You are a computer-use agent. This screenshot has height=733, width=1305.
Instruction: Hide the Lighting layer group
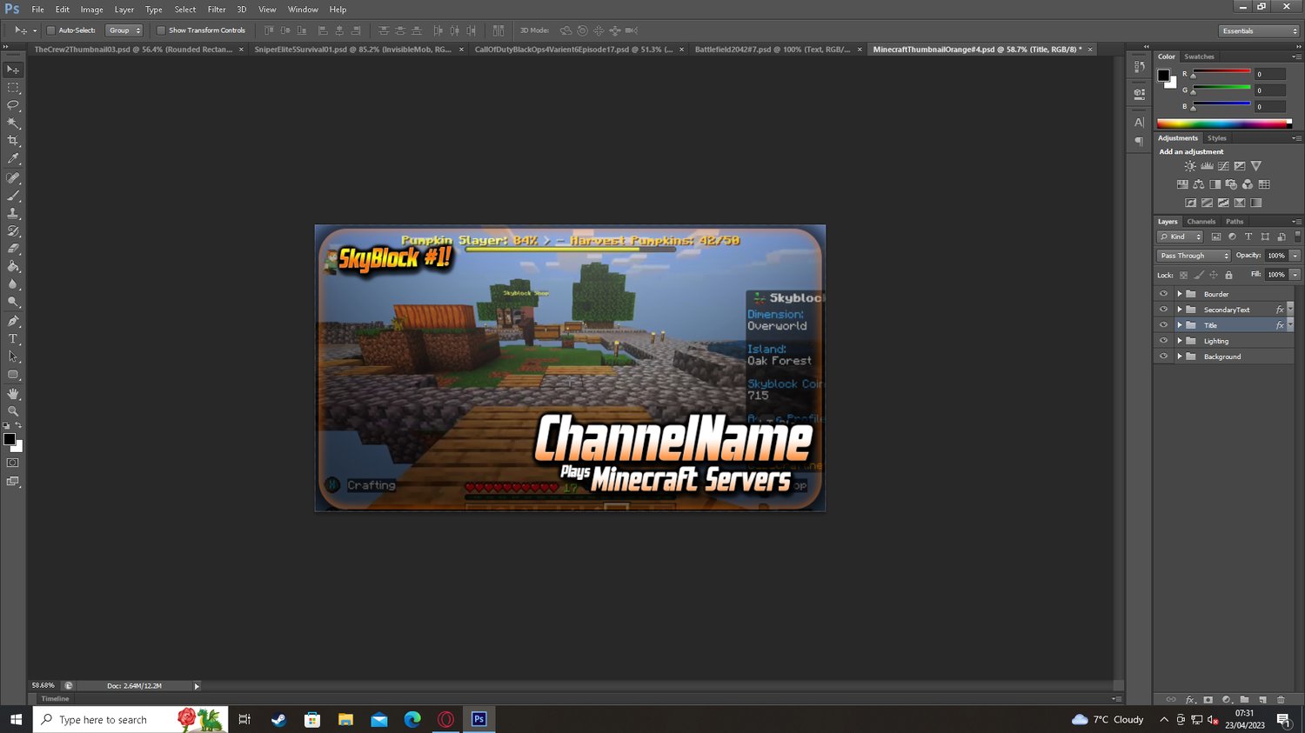[x=1163, y=341]
